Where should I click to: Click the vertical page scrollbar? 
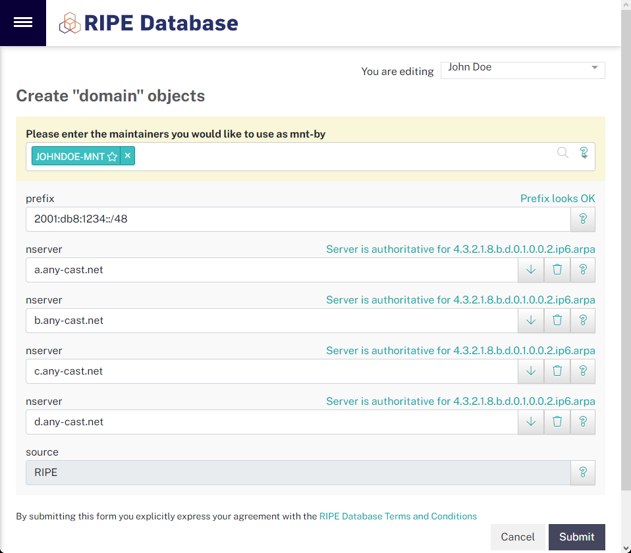pyautogui.click(x=626, y=250)
